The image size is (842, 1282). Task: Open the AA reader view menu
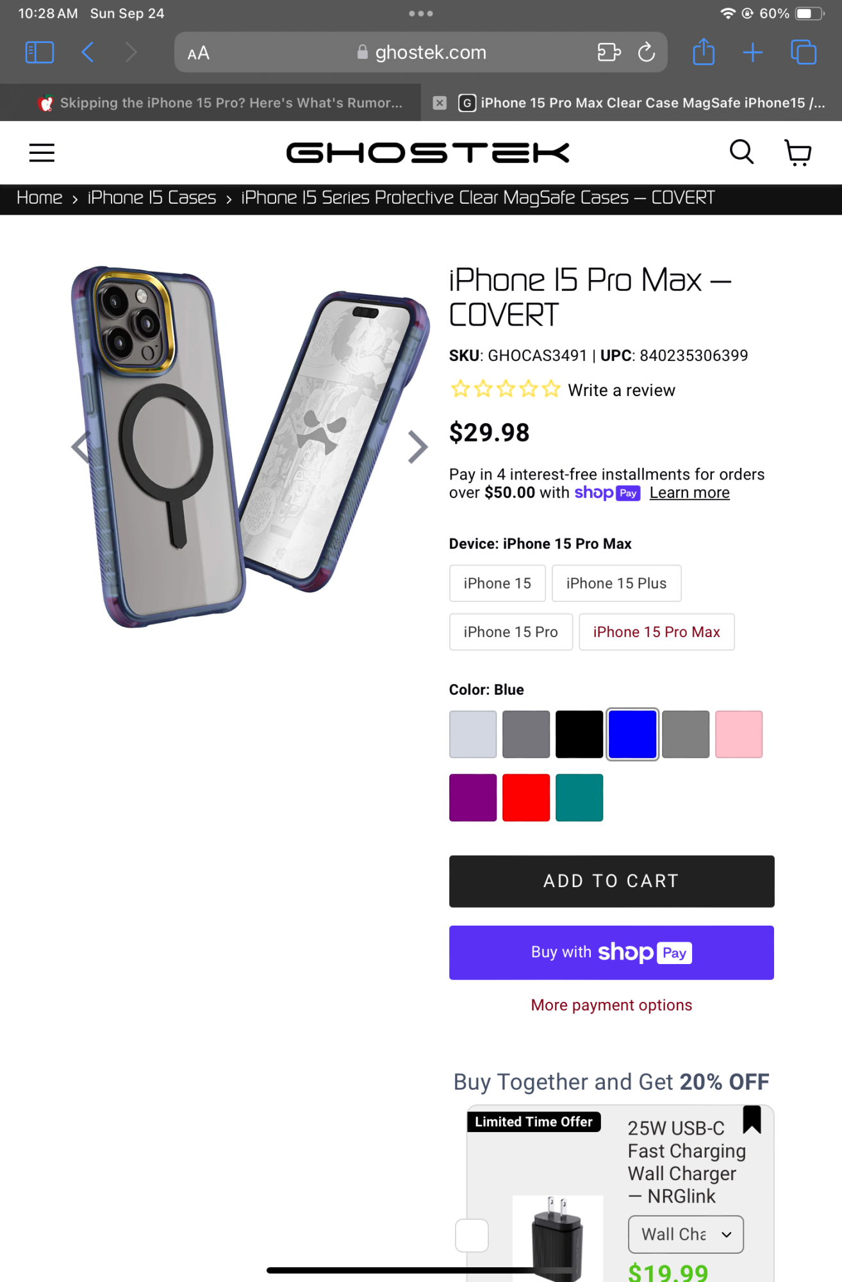tap(198, 53)
